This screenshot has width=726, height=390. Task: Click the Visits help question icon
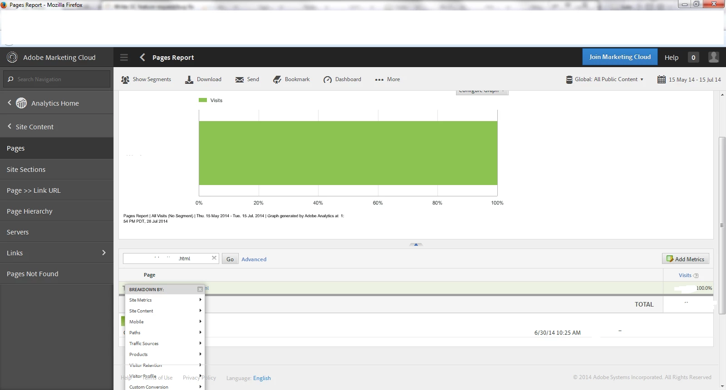[696, 276]
